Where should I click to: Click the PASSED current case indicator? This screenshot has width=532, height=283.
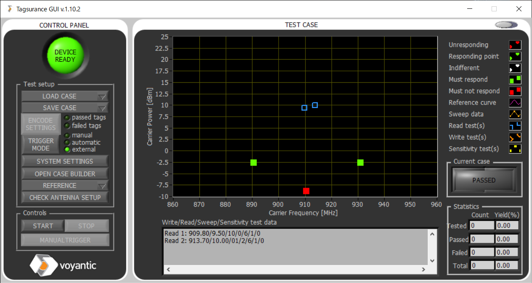(x=484, y=180)
